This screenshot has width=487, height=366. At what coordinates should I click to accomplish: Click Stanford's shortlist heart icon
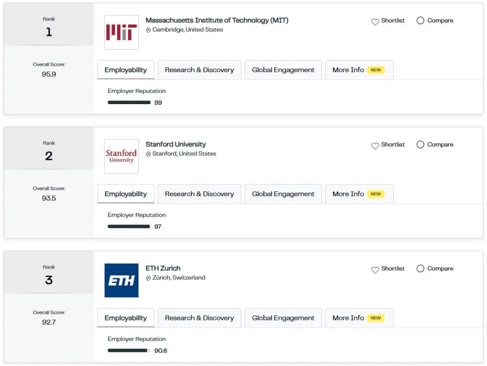[x=375, y=146]
